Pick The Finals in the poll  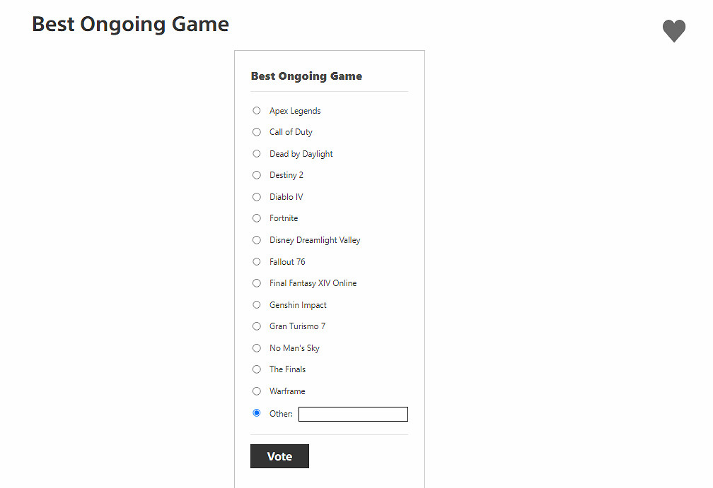tap(257, 369)
